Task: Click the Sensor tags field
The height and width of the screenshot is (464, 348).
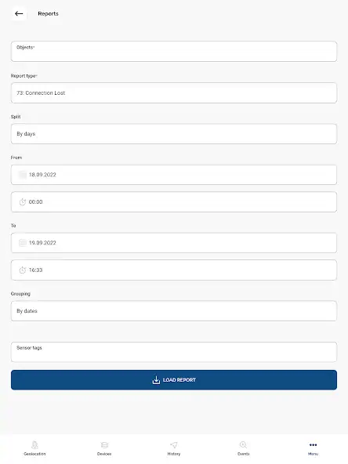Action: (x=174, y=352)
